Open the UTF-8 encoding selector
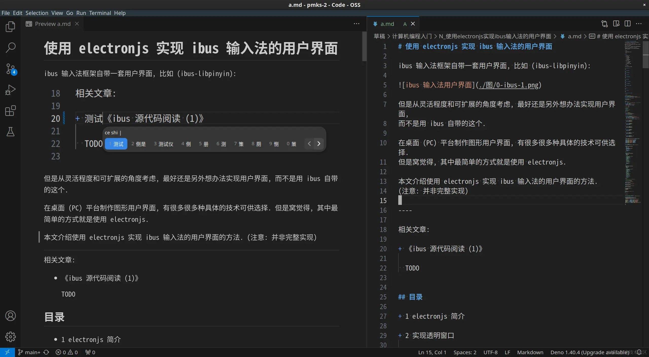The image size is (649, 357). click(490, 352)
